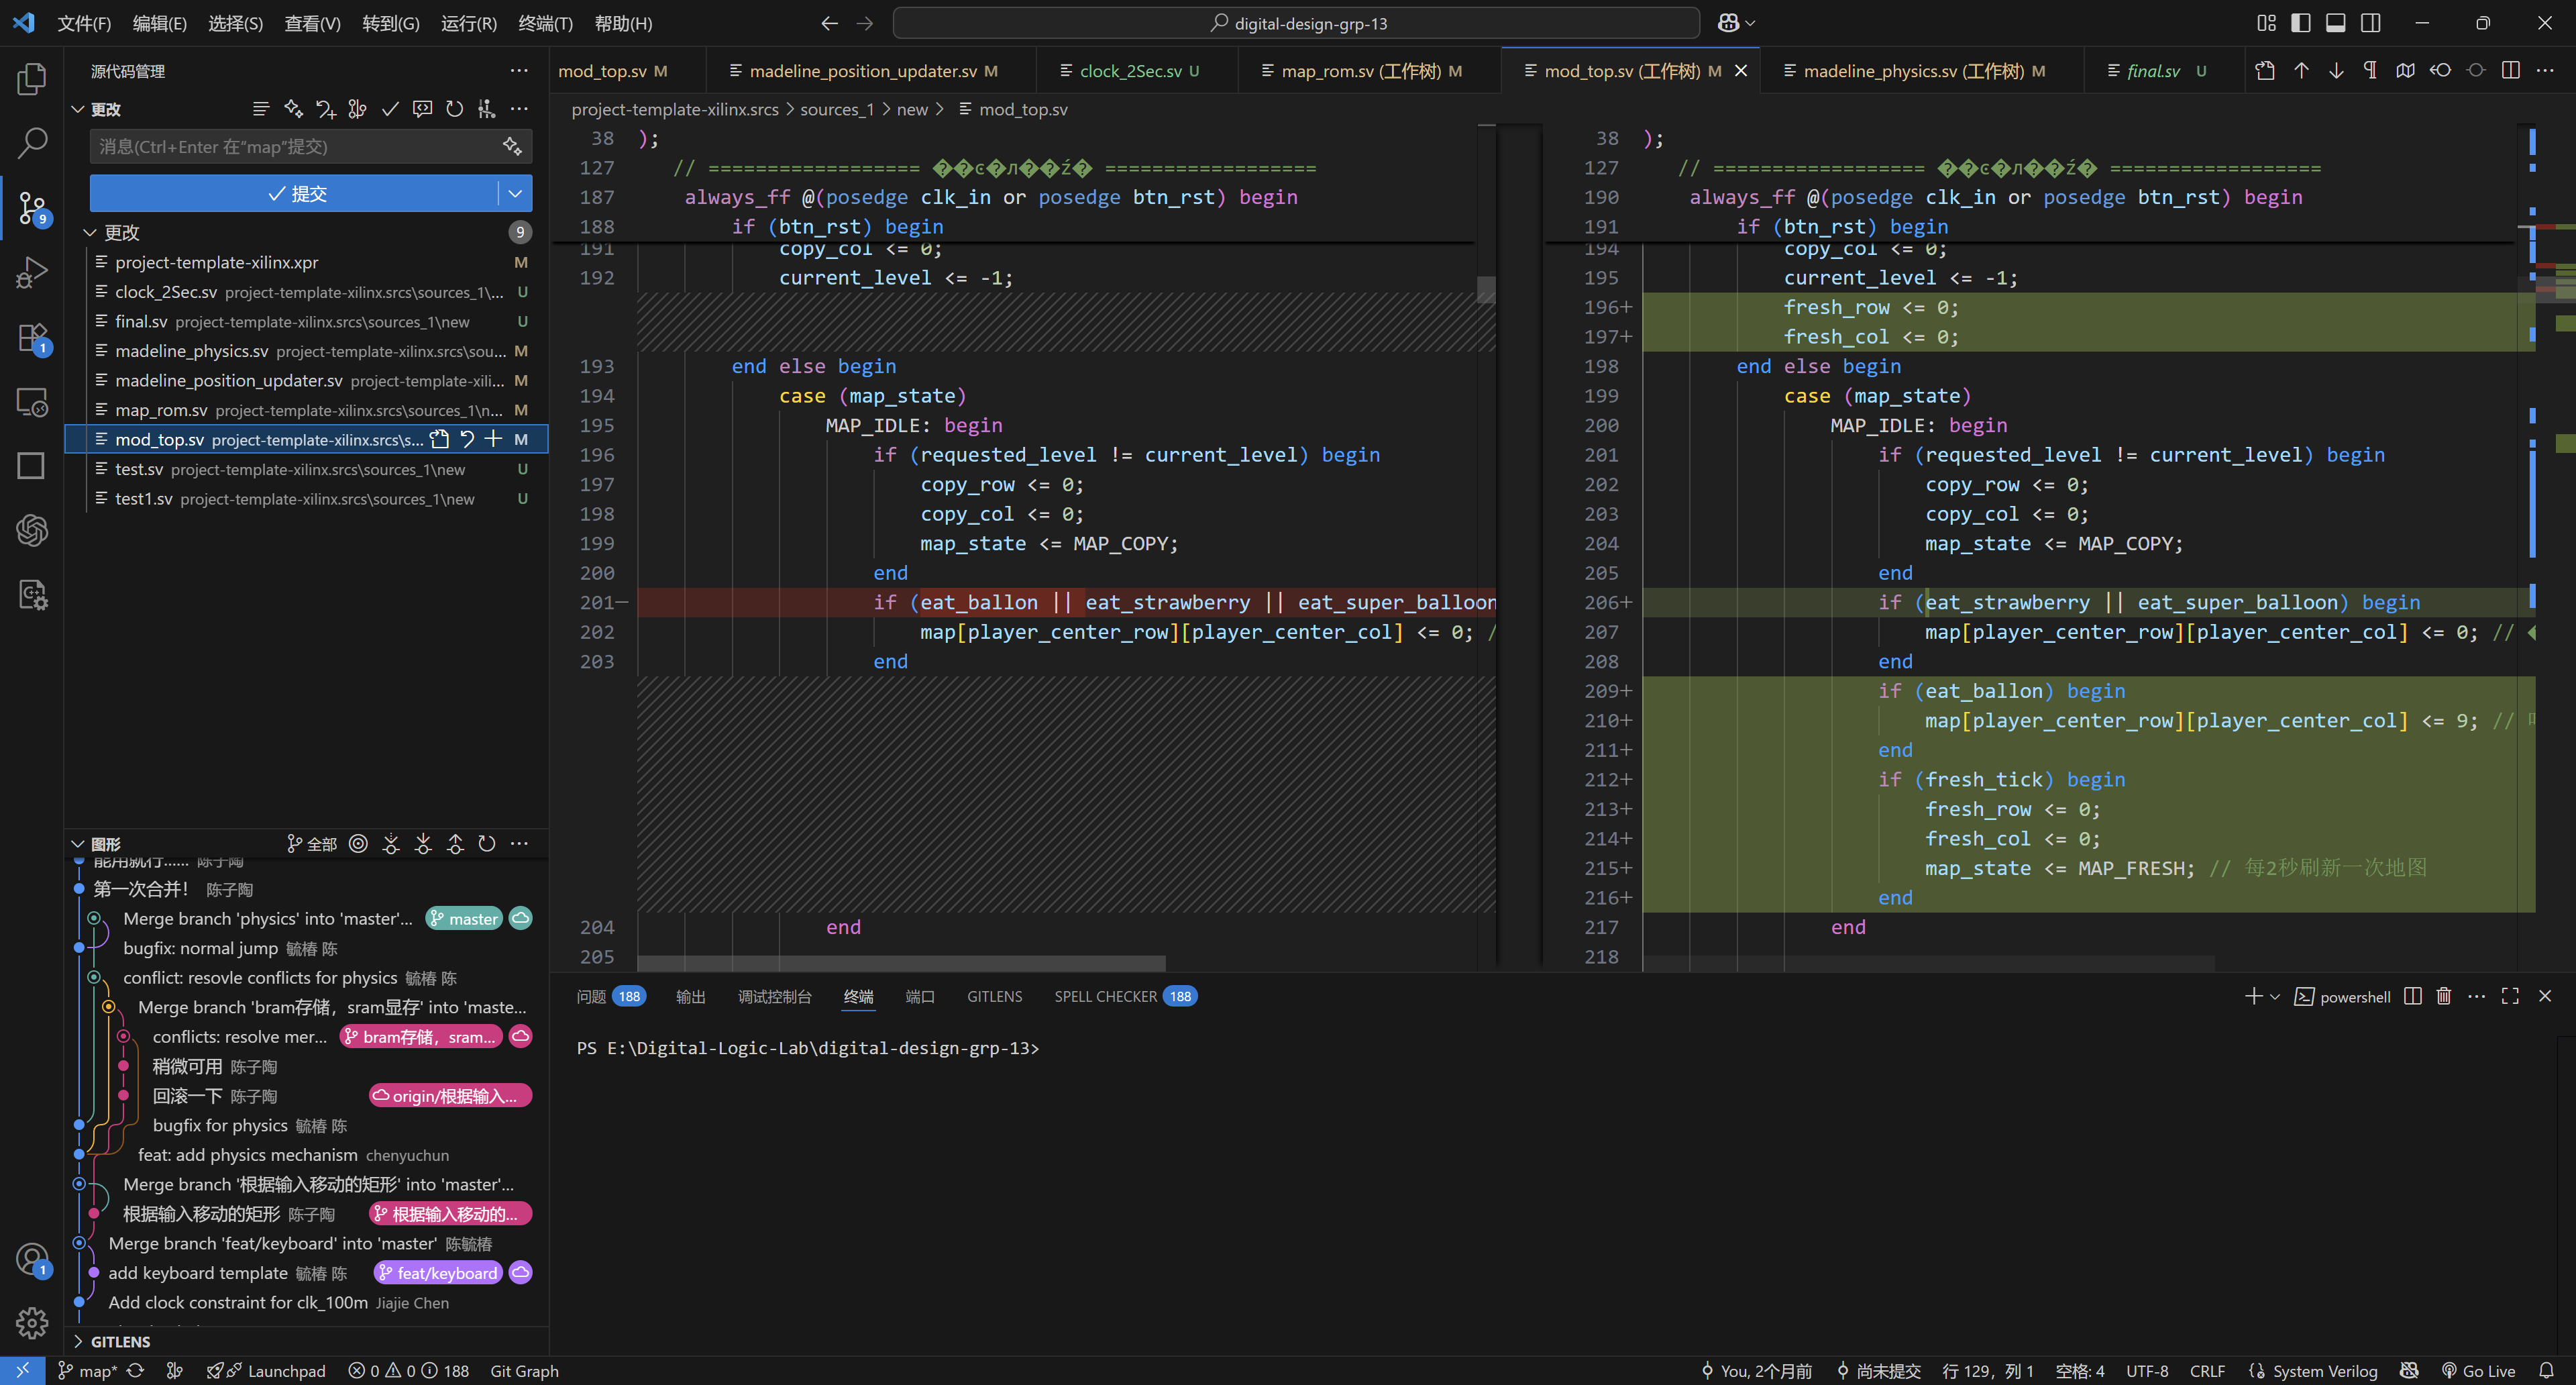Click the map* branch in status bar

[87, 1371]
